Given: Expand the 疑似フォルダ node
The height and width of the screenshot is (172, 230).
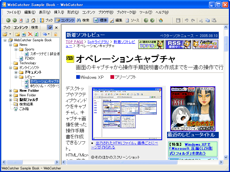Looking at the screenshot, I should pyautogui.click(x=10, y=100).
